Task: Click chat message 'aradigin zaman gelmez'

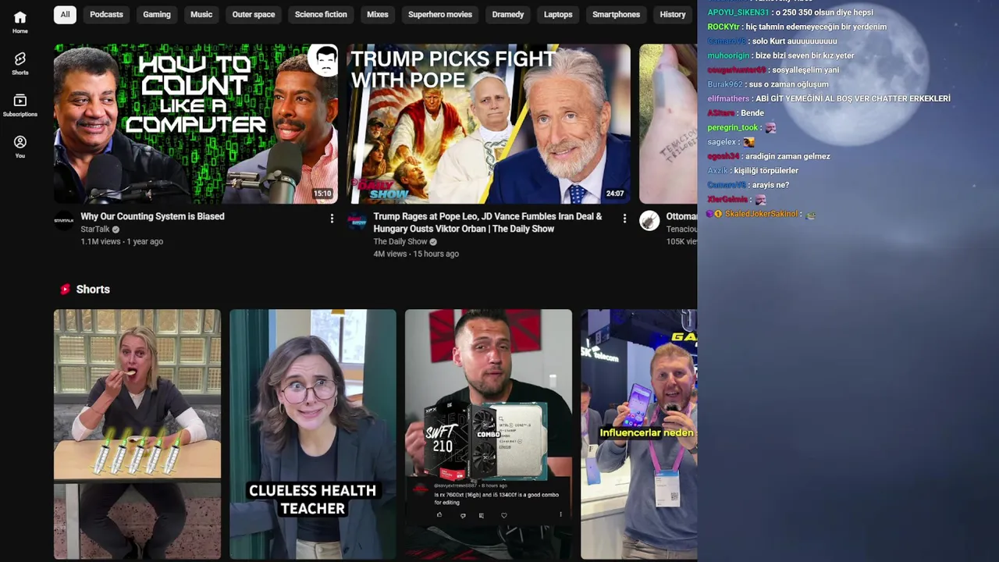Action: [x=787, y=156]
